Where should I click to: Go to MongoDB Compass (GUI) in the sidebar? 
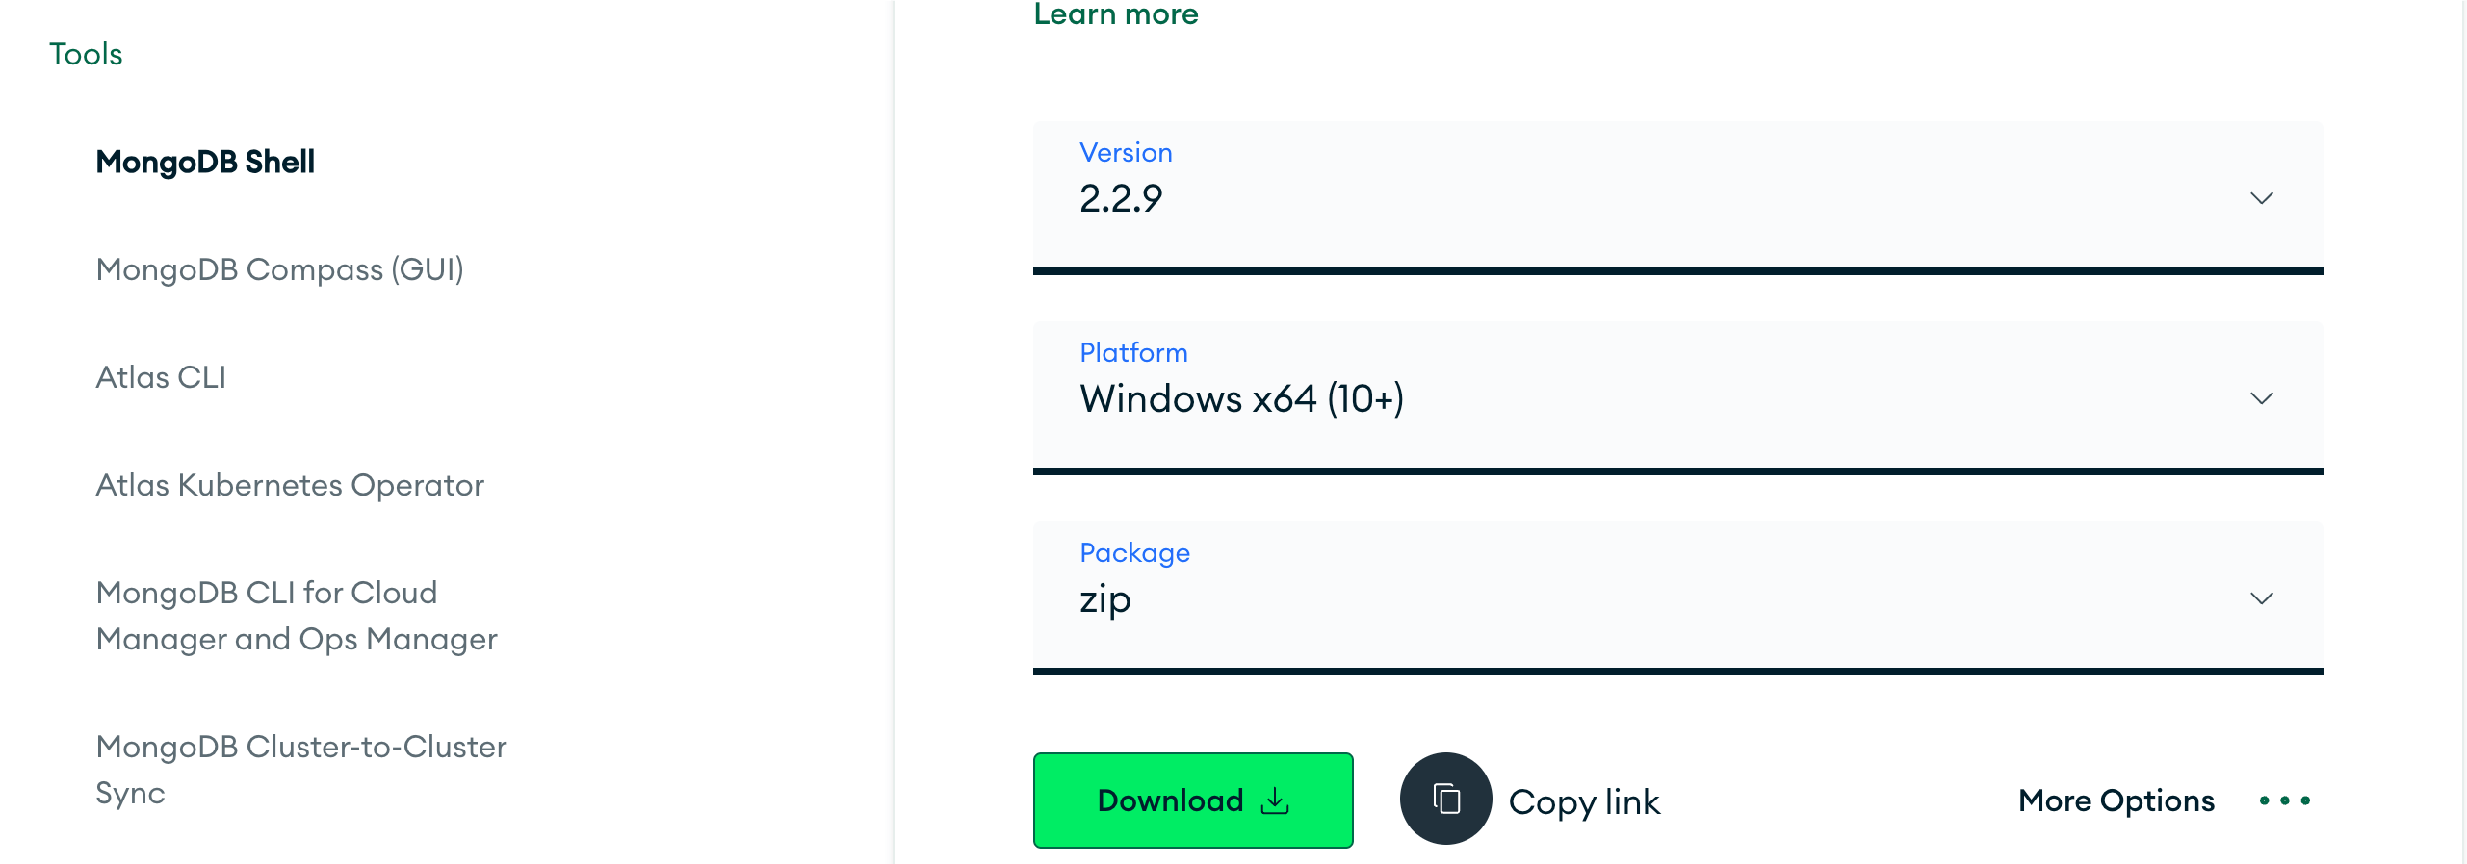[x=279, y=269]
